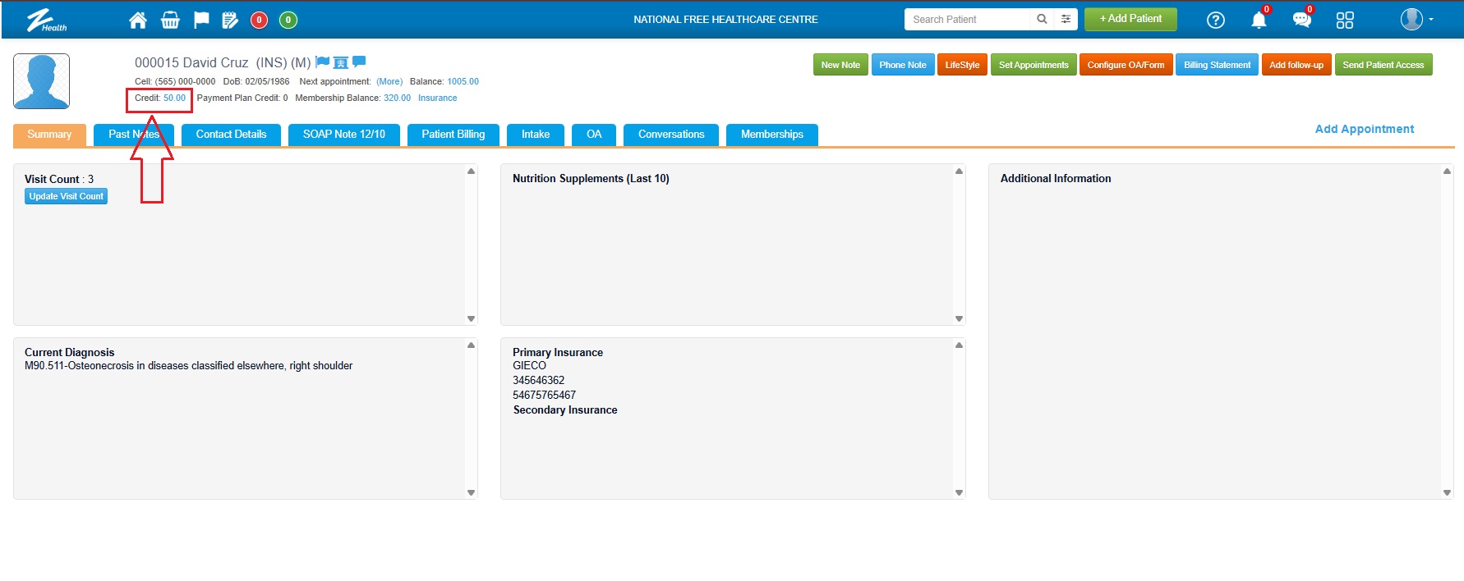Open the shopping basket icon
Screen dimensions: 1464x581
(170, 20)
